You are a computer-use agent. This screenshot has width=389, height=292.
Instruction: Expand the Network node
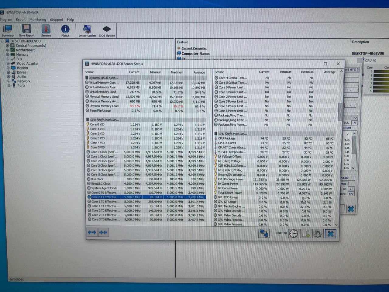9,81
